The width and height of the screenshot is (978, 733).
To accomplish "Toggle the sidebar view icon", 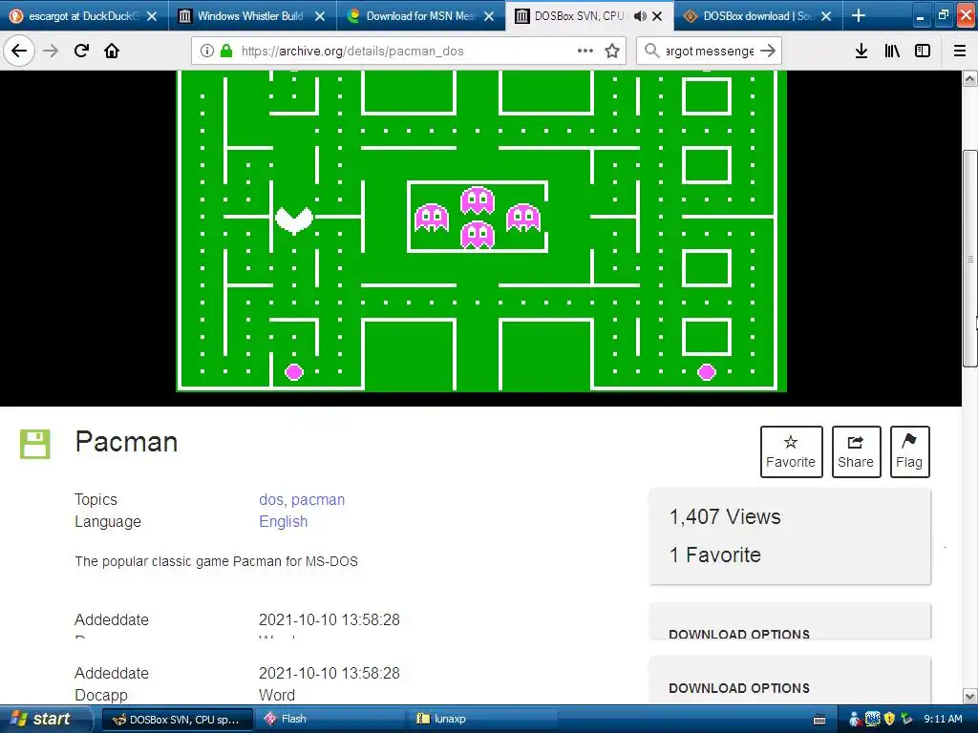I will (923, 51).
